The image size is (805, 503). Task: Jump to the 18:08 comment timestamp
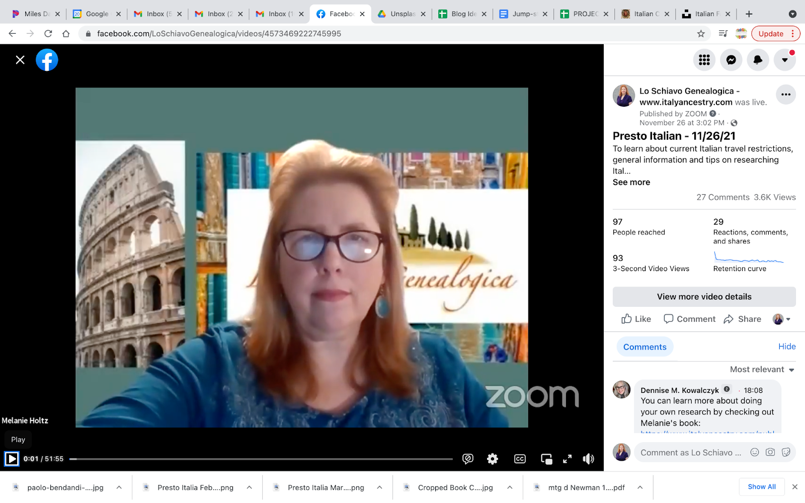tap(753, 390)
